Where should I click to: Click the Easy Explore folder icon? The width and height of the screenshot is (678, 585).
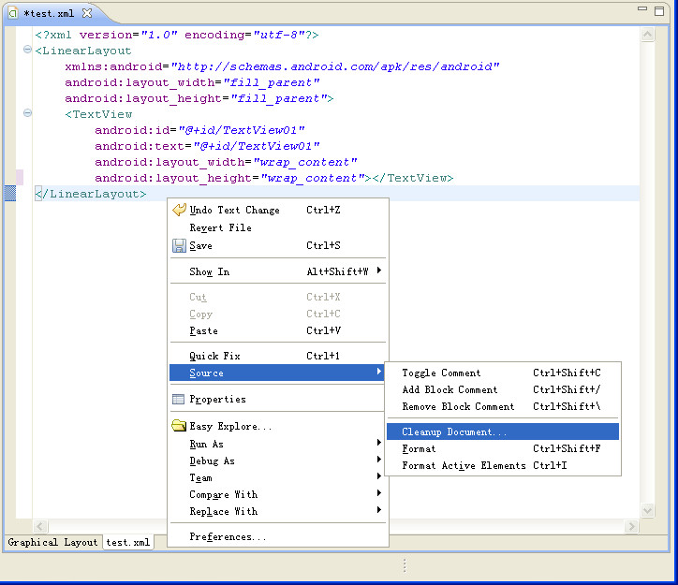[179, 426]
